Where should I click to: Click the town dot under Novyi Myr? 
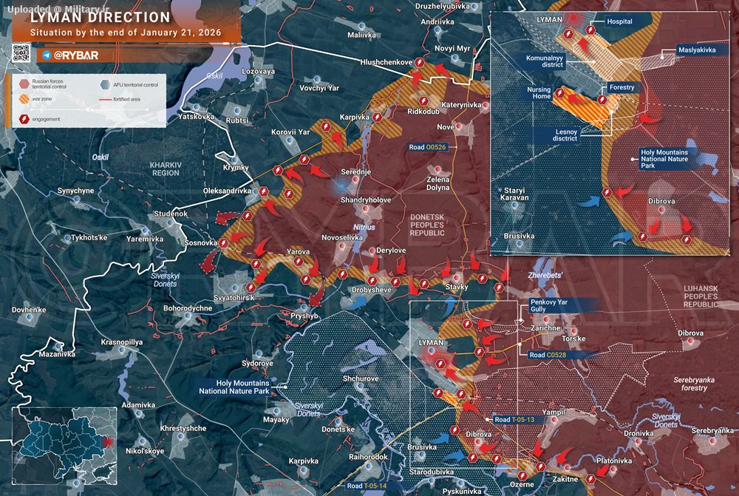point(454,58)
